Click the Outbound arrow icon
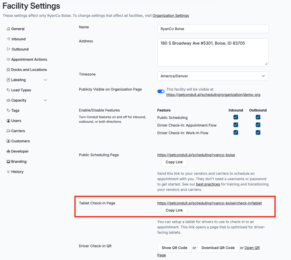 [x=8, y=49]
